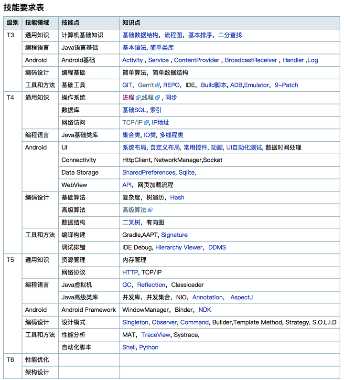Screen dimensions: 344x380
Task: Open the Python link
Action: 149,347
